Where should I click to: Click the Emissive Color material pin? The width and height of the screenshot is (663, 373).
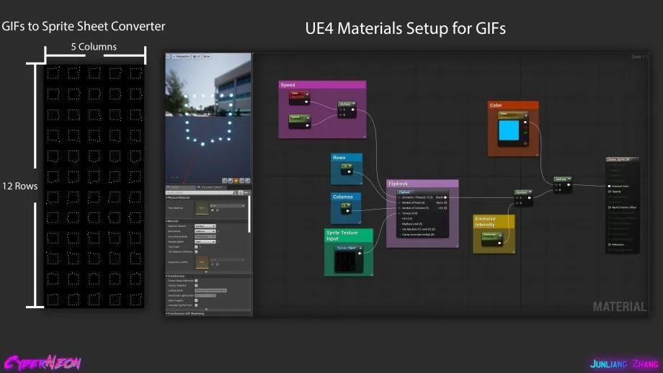609,186
